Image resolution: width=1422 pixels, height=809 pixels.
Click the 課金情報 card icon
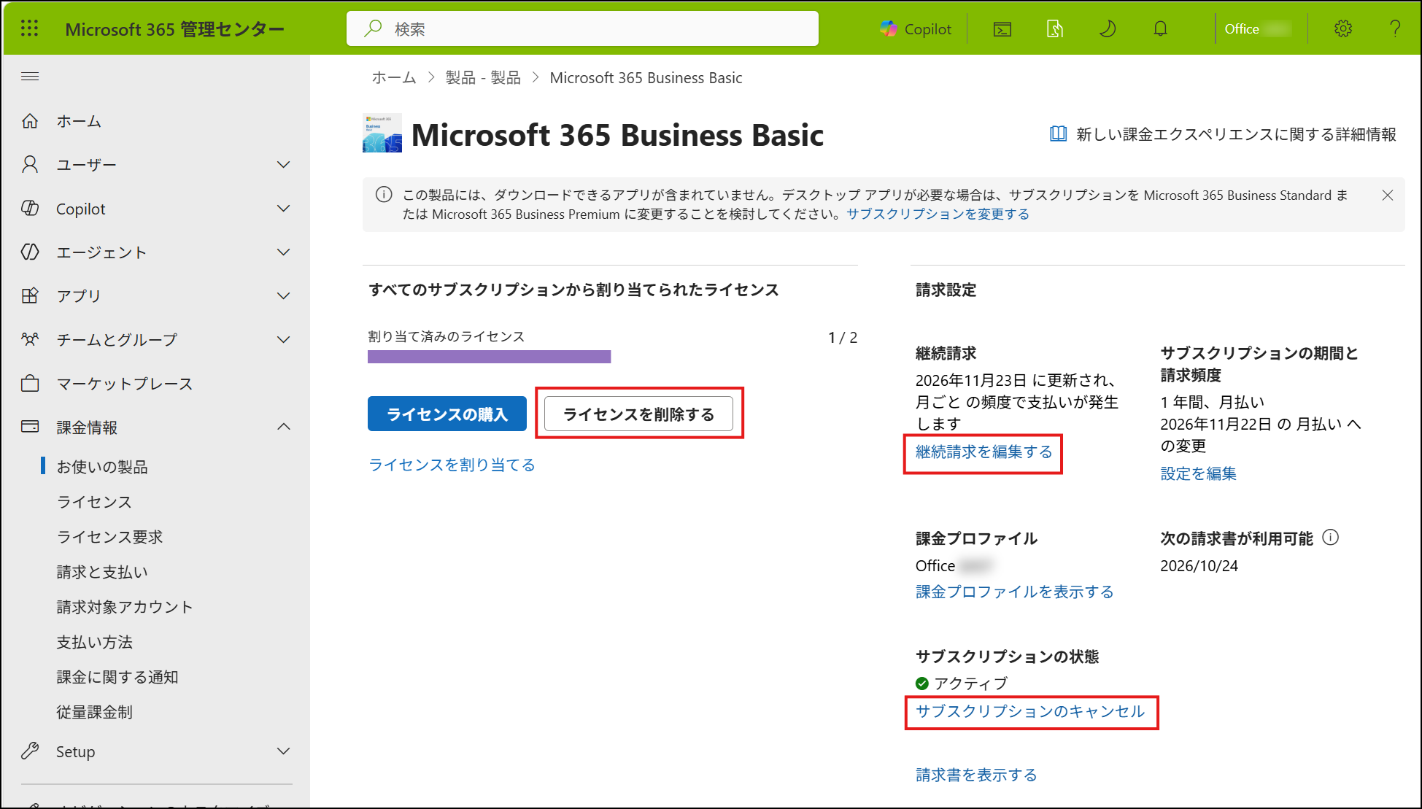click(x=30, y=427)
